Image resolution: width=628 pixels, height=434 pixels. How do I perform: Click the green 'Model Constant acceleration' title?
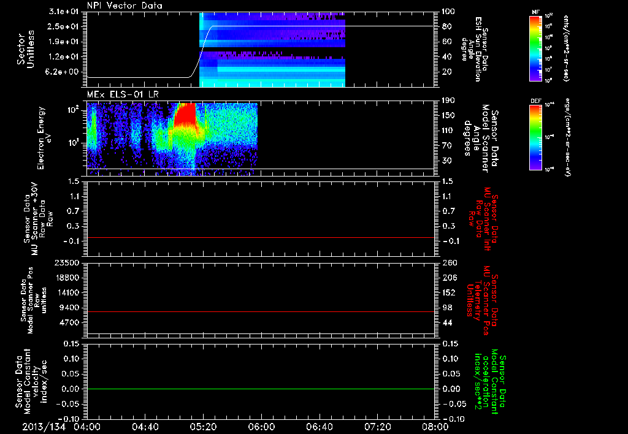point(490,382)
